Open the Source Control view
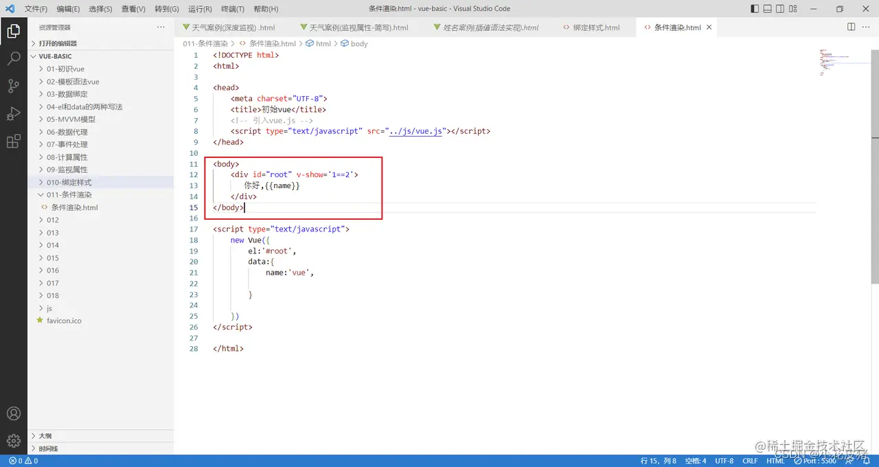The image size is (879, 467). click(x=13, y=86)
